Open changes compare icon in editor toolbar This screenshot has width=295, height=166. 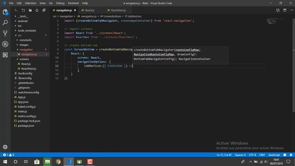click(278, 10)
